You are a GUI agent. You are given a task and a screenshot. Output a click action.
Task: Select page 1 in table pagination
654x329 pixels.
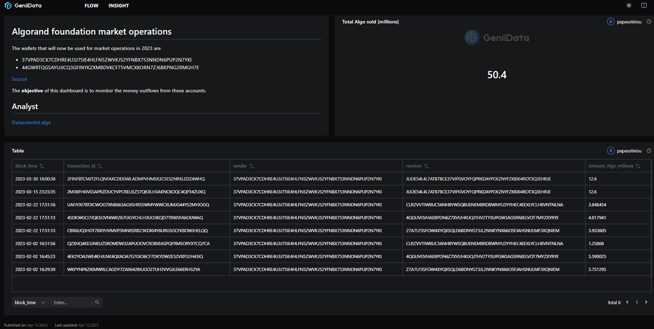tap(637, 302)
